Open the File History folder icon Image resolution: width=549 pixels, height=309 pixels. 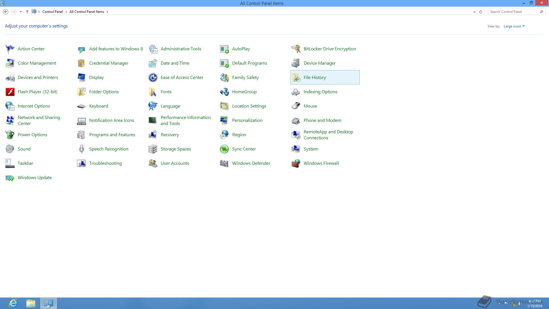pyautogui.click(x=296, y=78)
